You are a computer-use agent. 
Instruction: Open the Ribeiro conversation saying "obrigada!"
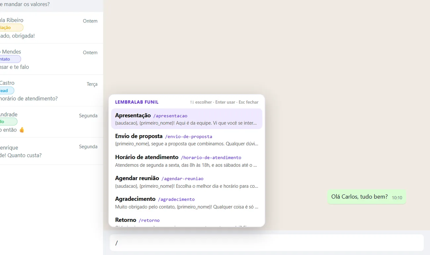(51, 28)
